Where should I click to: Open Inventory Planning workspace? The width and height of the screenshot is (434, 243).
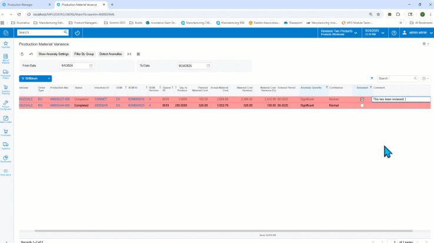click(5, 90)
